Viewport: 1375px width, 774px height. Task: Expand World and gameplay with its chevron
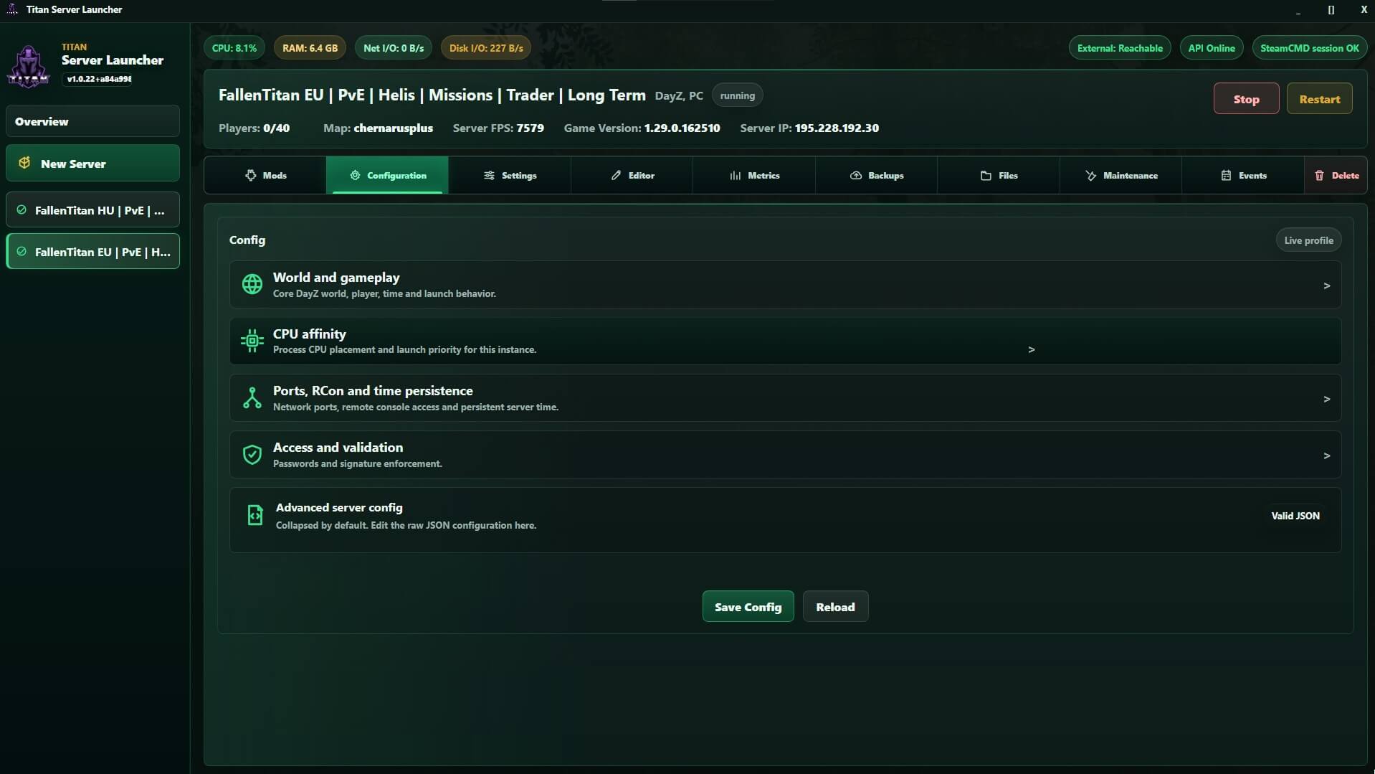point(1326,285)
